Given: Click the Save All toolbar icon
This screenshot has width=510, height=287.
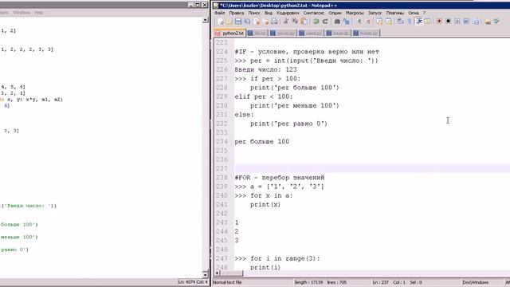Looking at the screenshot, I should [x=247, y=22].
